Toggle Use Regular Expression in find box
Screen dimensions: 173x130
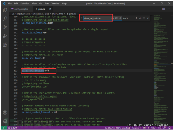pos(120,18)
